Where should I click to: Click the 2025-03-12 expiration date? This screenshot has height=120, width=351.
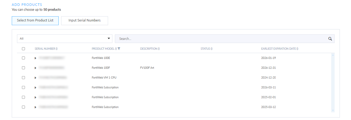coord(268,107)
